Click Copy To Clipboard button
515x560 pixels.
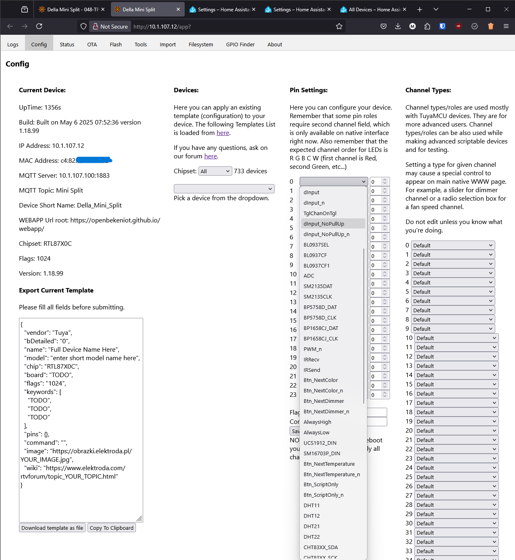[112, 528]
